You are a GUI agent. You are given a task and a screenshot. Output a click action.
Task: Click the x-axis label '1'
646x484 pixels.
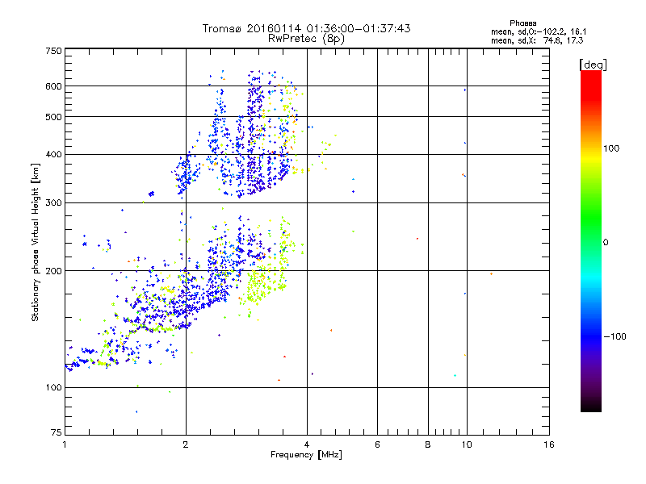(x=65, y=444)
